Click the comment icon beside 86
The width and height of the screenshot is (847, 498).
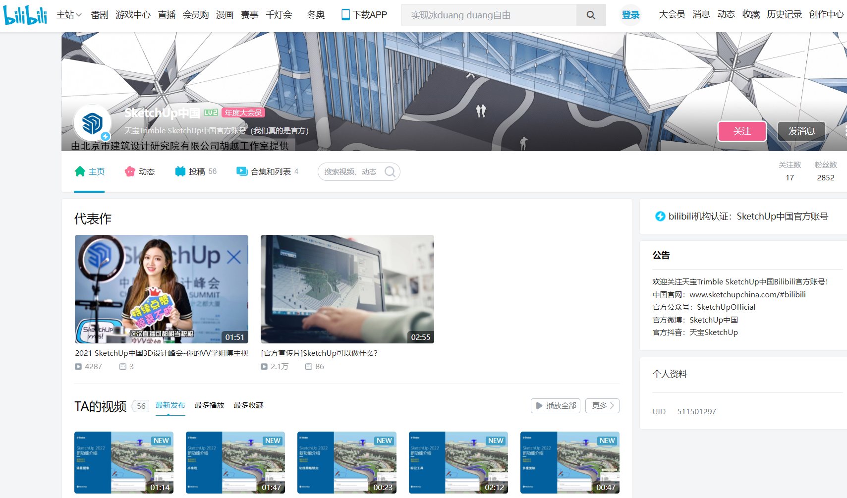pyautogui.click(x=309, y=367)
